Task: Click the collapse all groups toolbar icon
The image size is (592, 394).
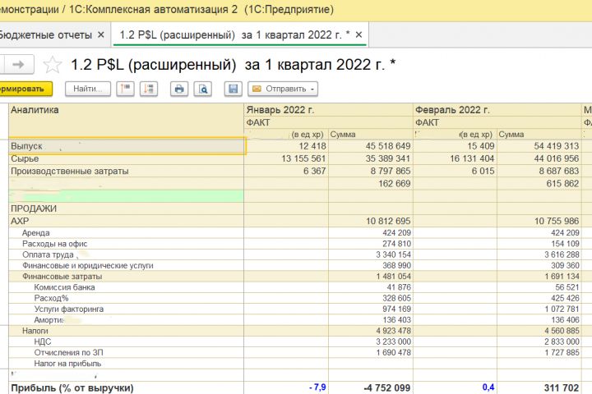Action: (x=125, y=89)
